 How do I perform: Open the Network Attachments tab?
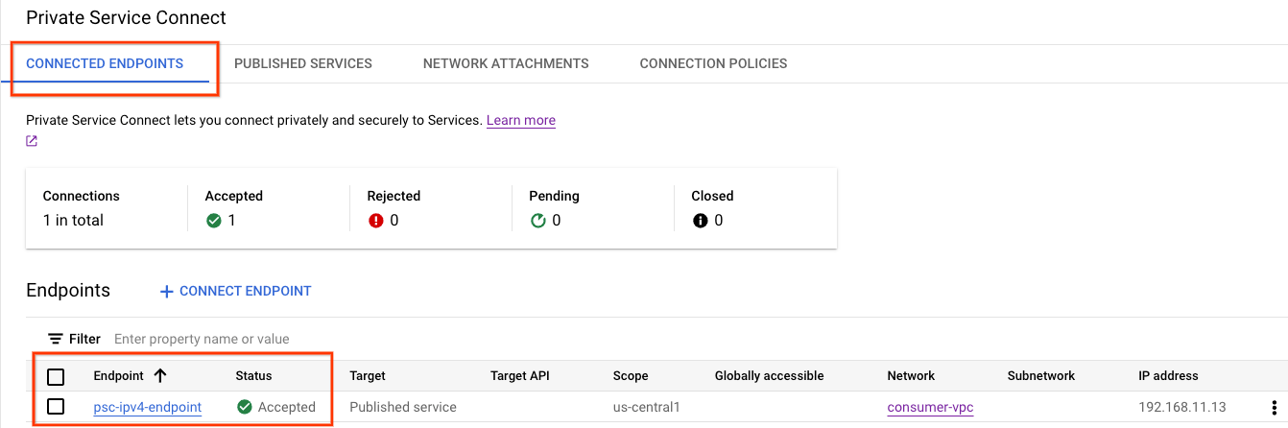[506, 63]
